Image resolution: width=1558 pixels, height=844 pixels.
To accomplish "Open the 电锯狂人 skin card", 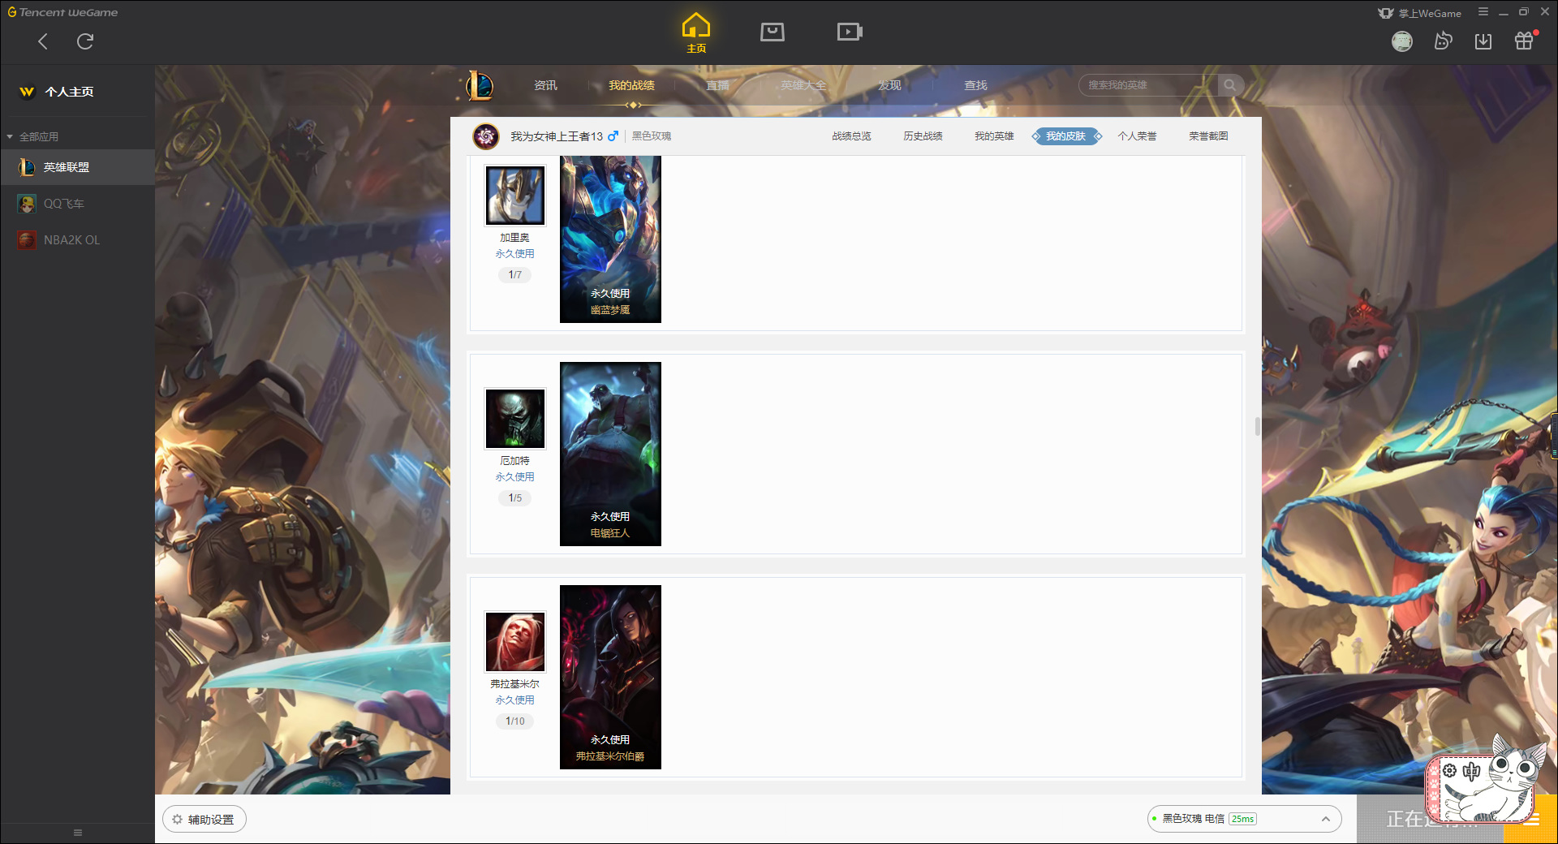I will (x=610, y=454).
